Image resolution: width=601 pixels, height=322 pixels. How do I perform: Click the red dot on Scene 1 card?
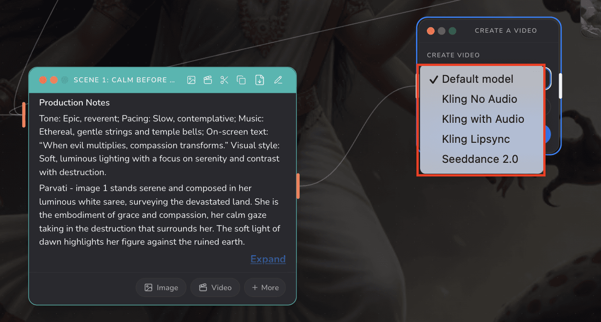click(x=43, y=80)
